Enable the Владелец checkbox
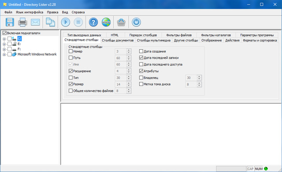The width and height of the screenshot is (282, 172). click(141, 78)
